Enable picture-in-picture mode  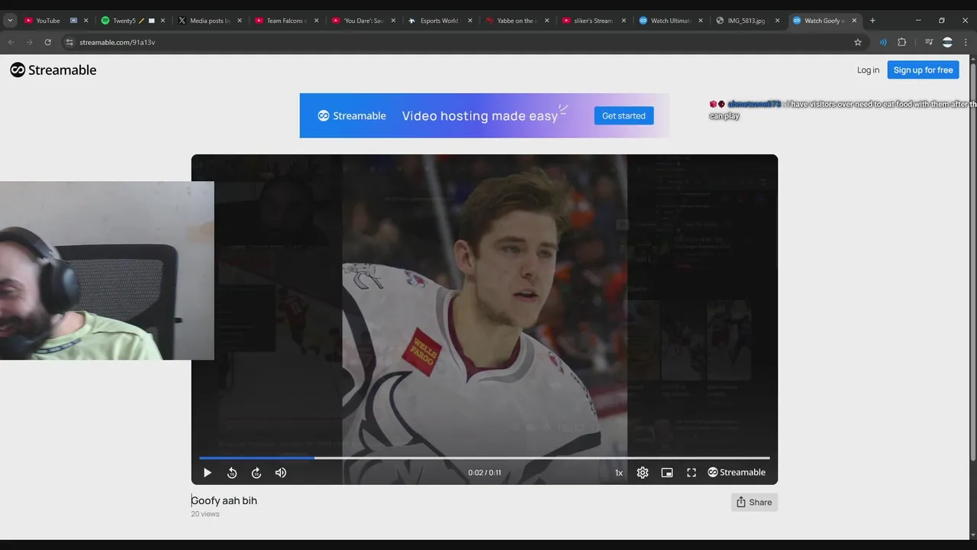point(667,473)
